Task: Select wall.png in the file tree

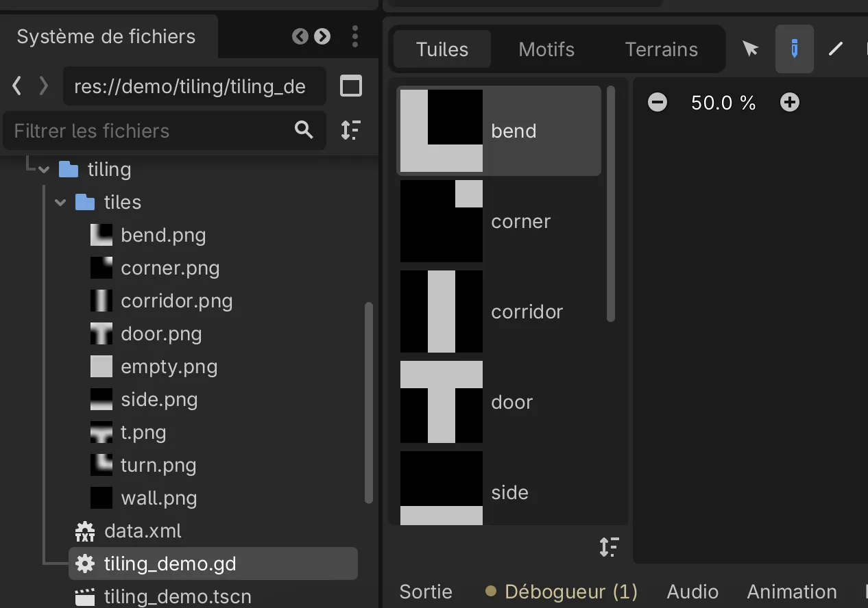Action: click(x=158, y=498)
